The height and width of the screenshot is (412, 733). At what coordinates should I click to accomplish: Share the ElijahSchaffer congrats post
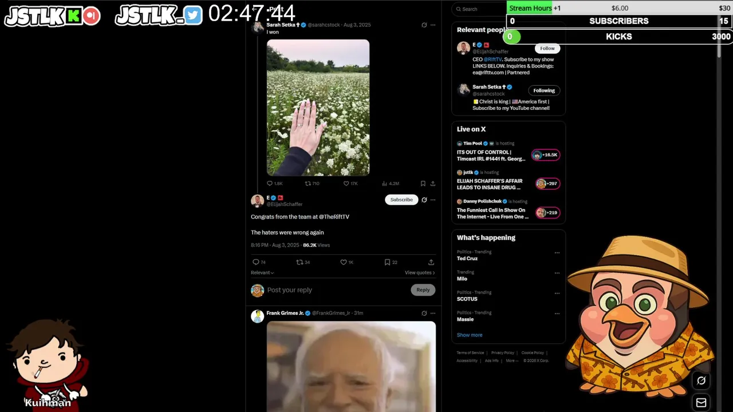(x=431, y=262)
